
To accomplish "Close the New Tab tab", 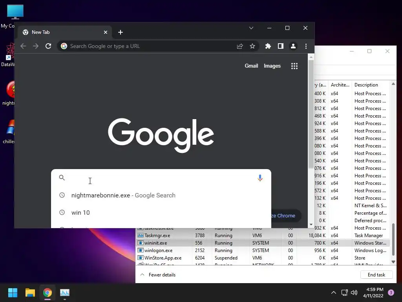I will (x=106, y=32).
